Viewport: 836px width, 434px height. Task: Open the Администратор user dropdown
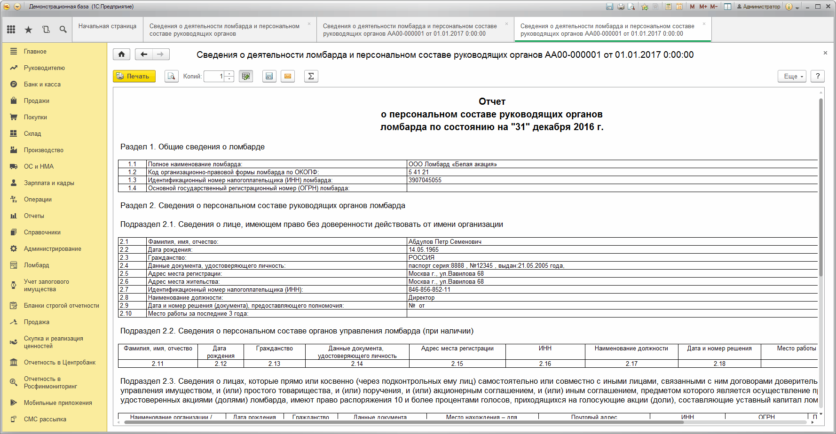[758, 7]
